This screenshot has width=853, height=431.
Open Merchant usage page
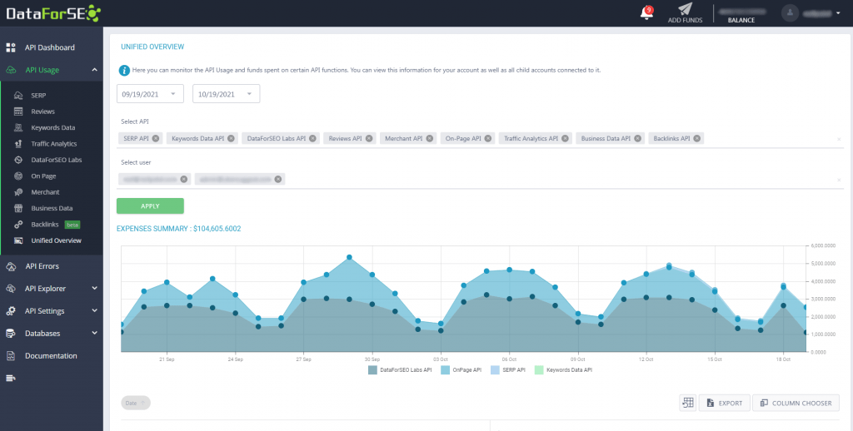click(45, 192)
